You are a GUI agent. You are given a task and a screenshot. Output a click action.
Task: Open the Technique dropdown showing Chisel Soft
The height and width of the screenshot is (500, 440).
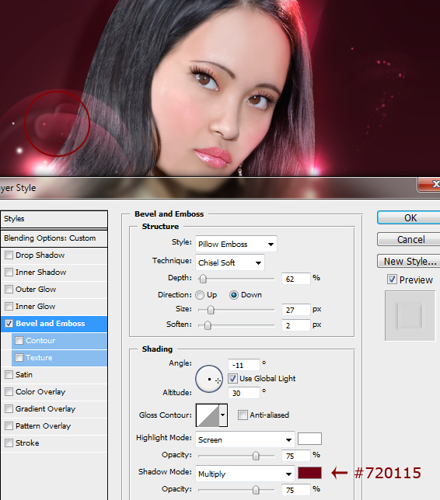(x=230, y=262)
